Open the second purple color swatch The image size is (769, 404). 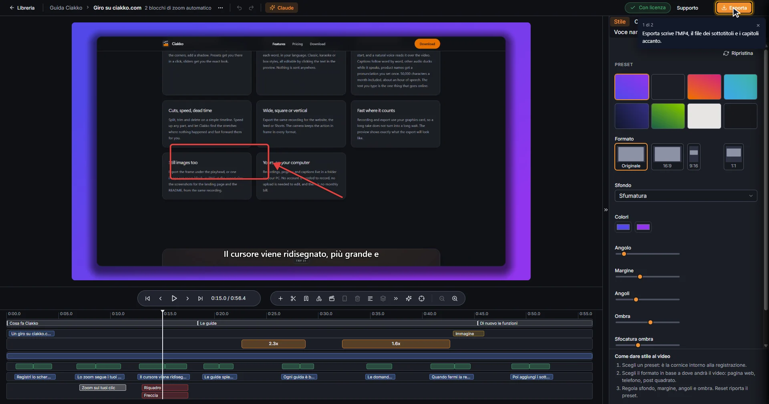[x=643, y=227]
